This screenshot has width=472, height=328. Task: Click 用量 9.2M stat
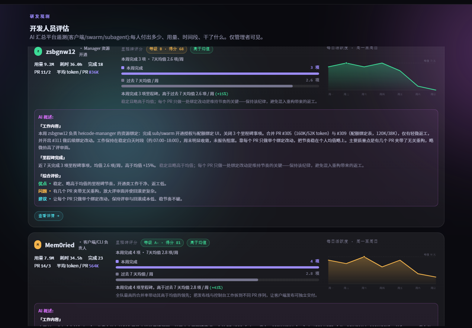click(44, 64)
